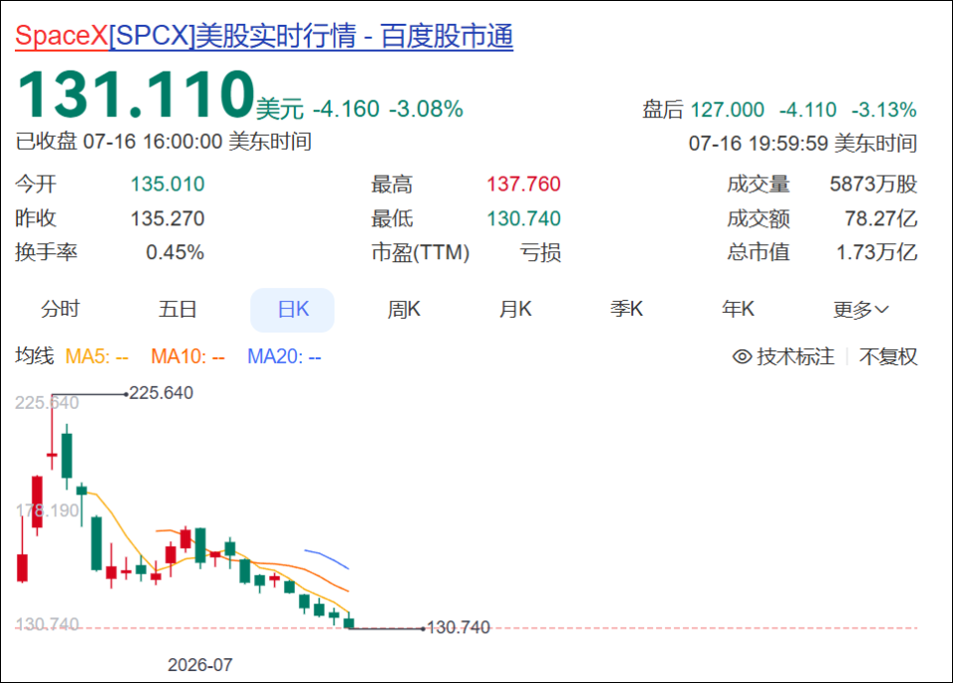Switch to 周K weekly chart
The width and height of the screenshot is (953, 683).
404,310
